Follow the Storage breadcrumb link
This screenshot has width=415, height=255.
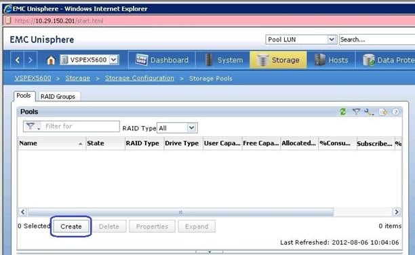[77, 78]
